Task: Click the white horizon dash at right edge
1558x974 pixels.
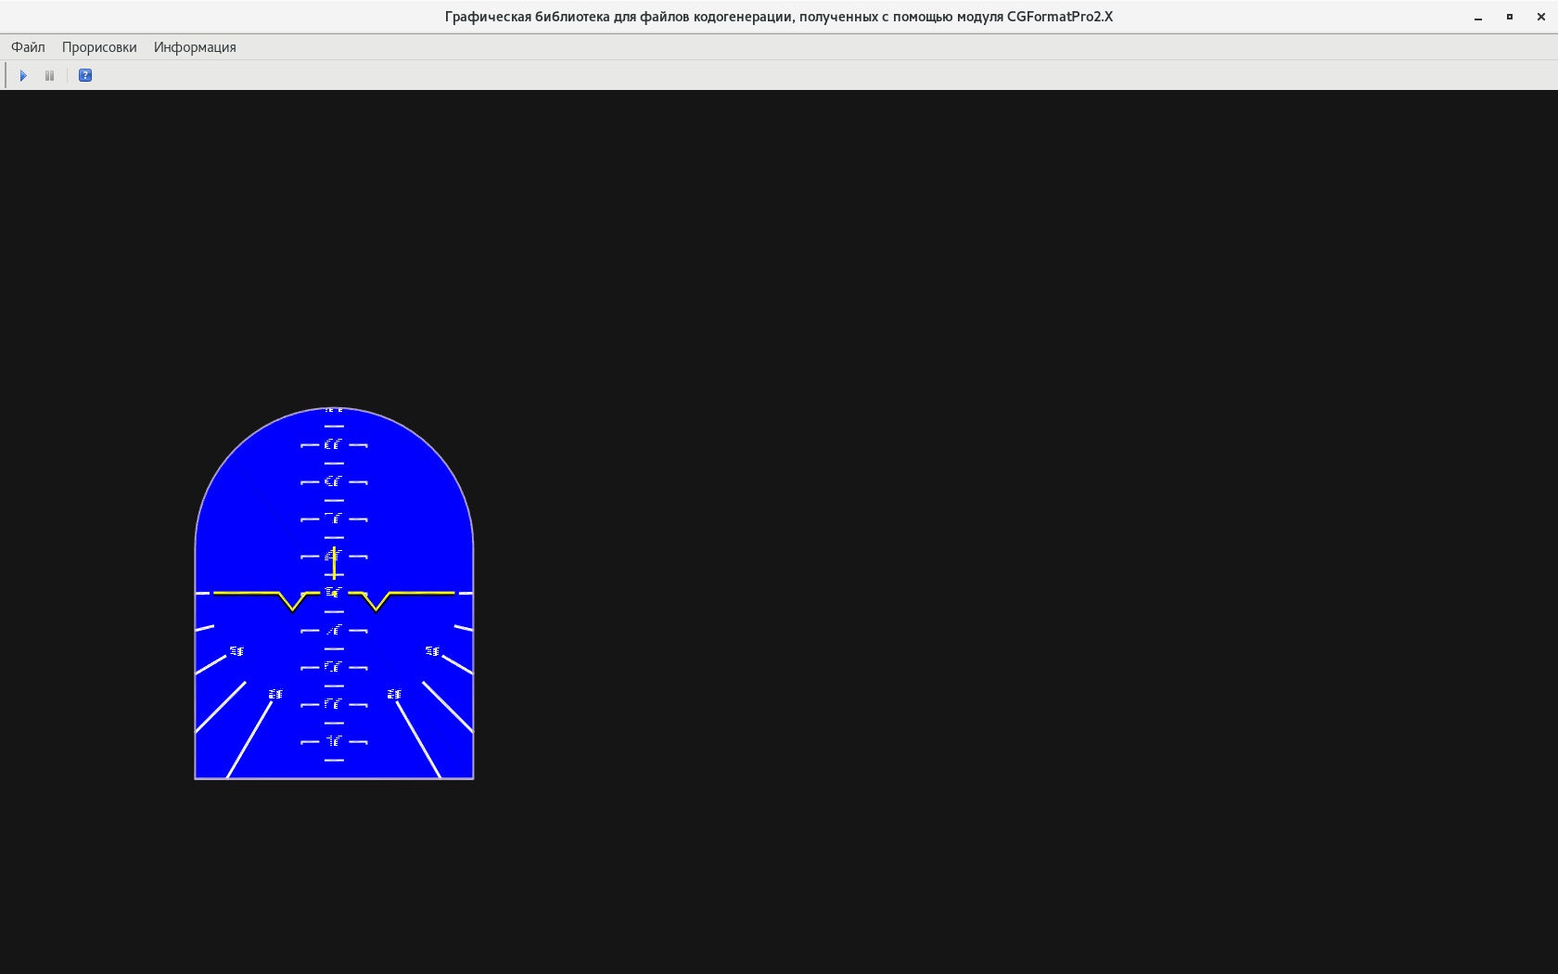Action: click(466, 593)
